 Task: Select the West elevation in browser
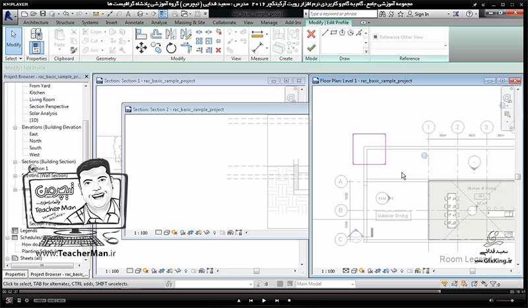pyautogui.click(x=34, y=155)
